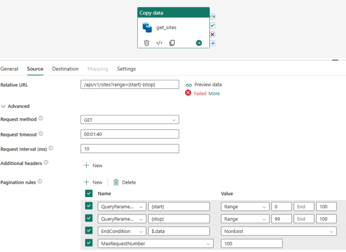Open the MaxRequestNumber name dropdown
The image size is (346, 252).
tap(155, 244)
